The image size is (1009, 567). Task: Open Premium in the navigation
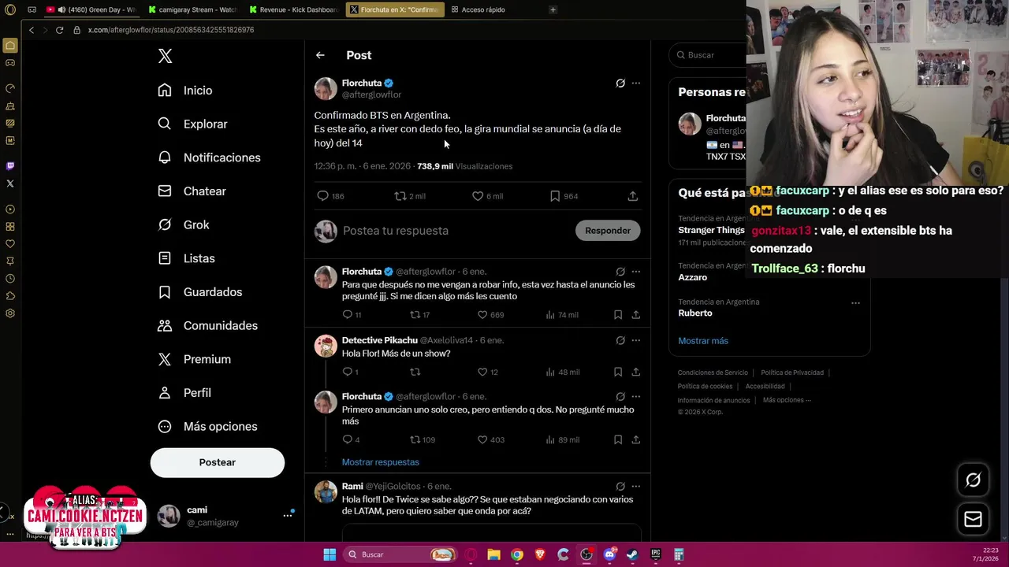point(195,359)
